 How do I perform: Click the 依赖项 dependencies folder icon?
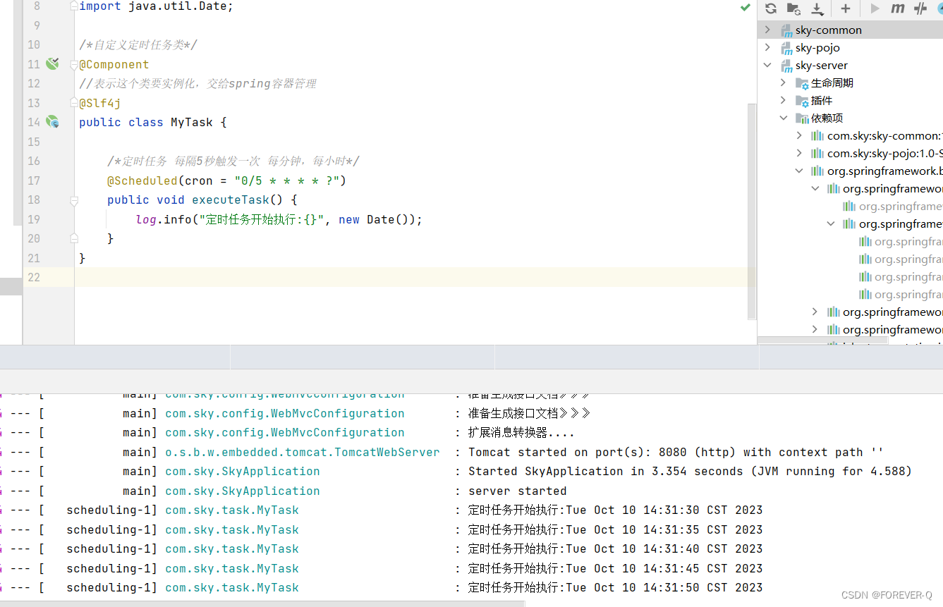point(802,118)
